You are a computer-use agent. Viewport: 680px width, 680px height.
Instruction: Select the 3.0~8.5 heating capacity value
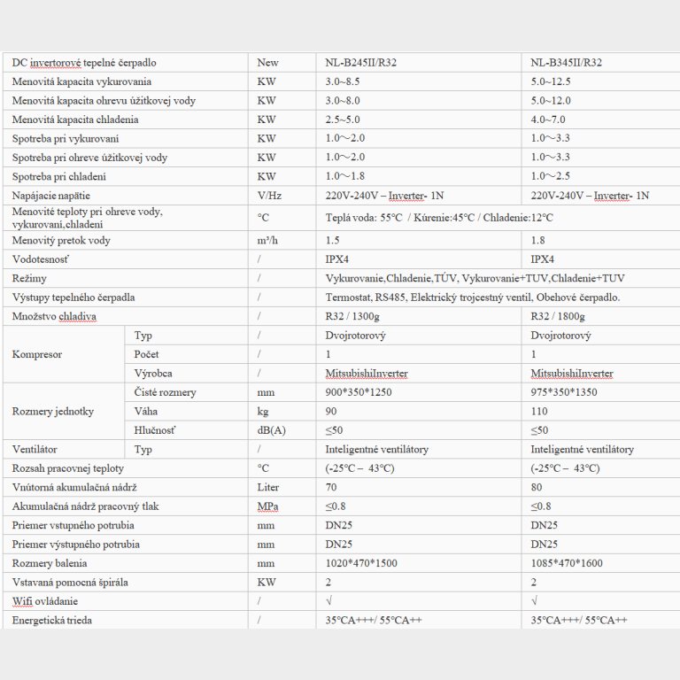click(342, 81)
